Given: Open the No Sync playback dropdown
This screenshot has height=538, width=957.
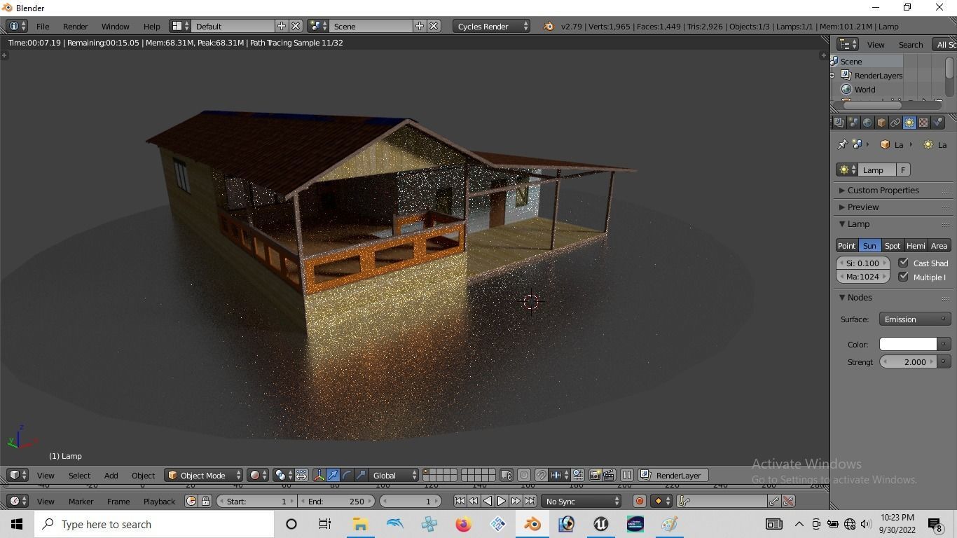Looking at the screenshot, I should coord(581,501).
